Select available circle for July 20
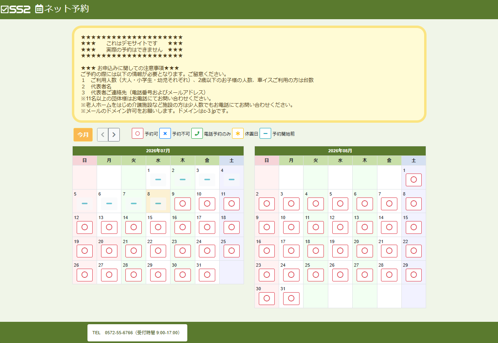 [109, 251]
